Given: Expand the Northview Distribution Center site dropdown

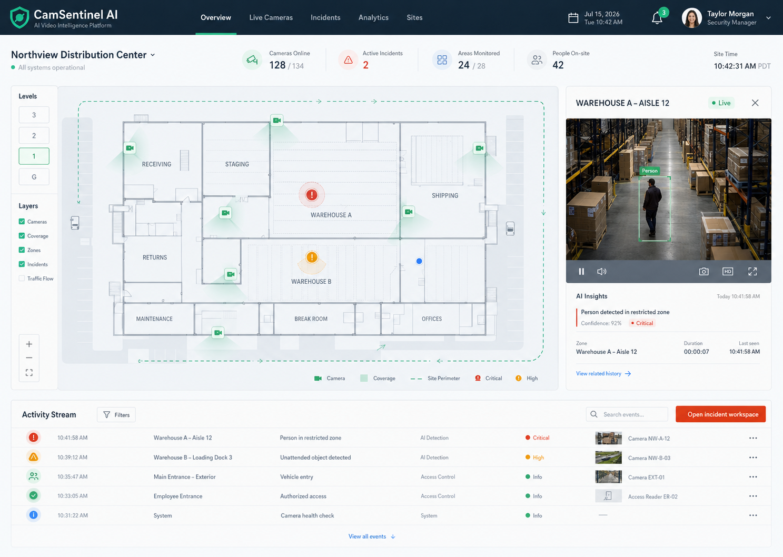Looking at the screenshot, I should [153, 55].
